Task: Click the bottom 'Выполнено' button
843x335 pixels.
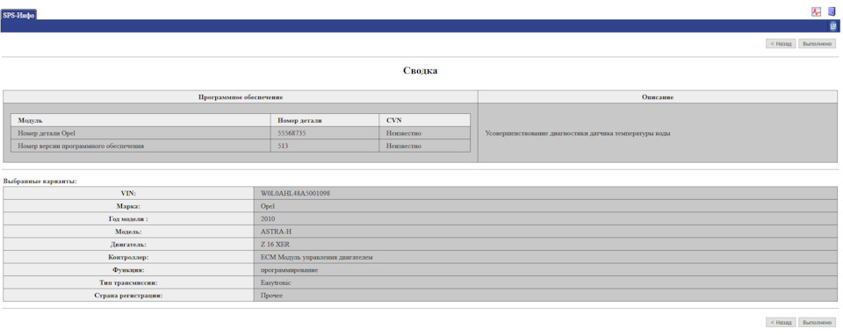Action: tap(818, 323)
